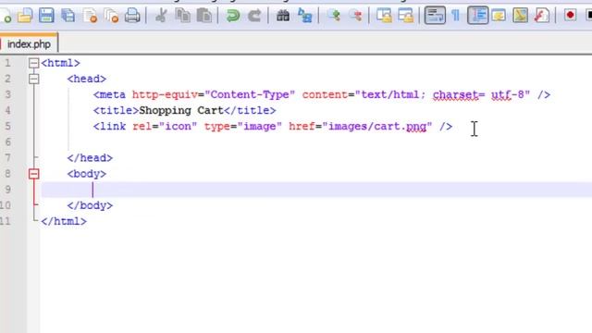Click the synchronize vertical scrolling icon
592x333 pixels.
pyautogui.click(x=385, y=16)
